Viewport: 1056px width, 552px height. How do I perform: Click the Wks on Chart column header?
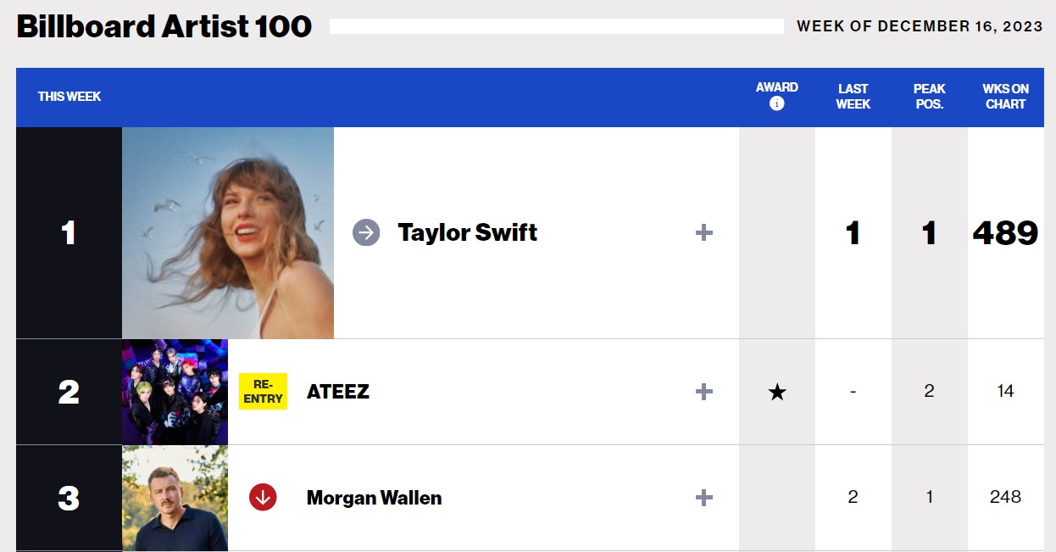(1006, 96)
